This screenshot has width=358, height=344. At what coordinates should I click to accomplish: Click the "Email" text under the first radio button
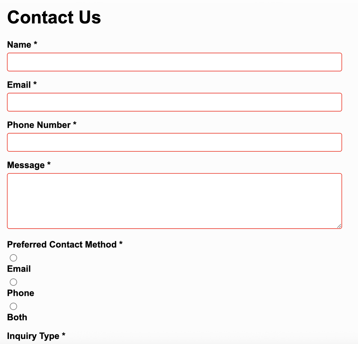19,269
